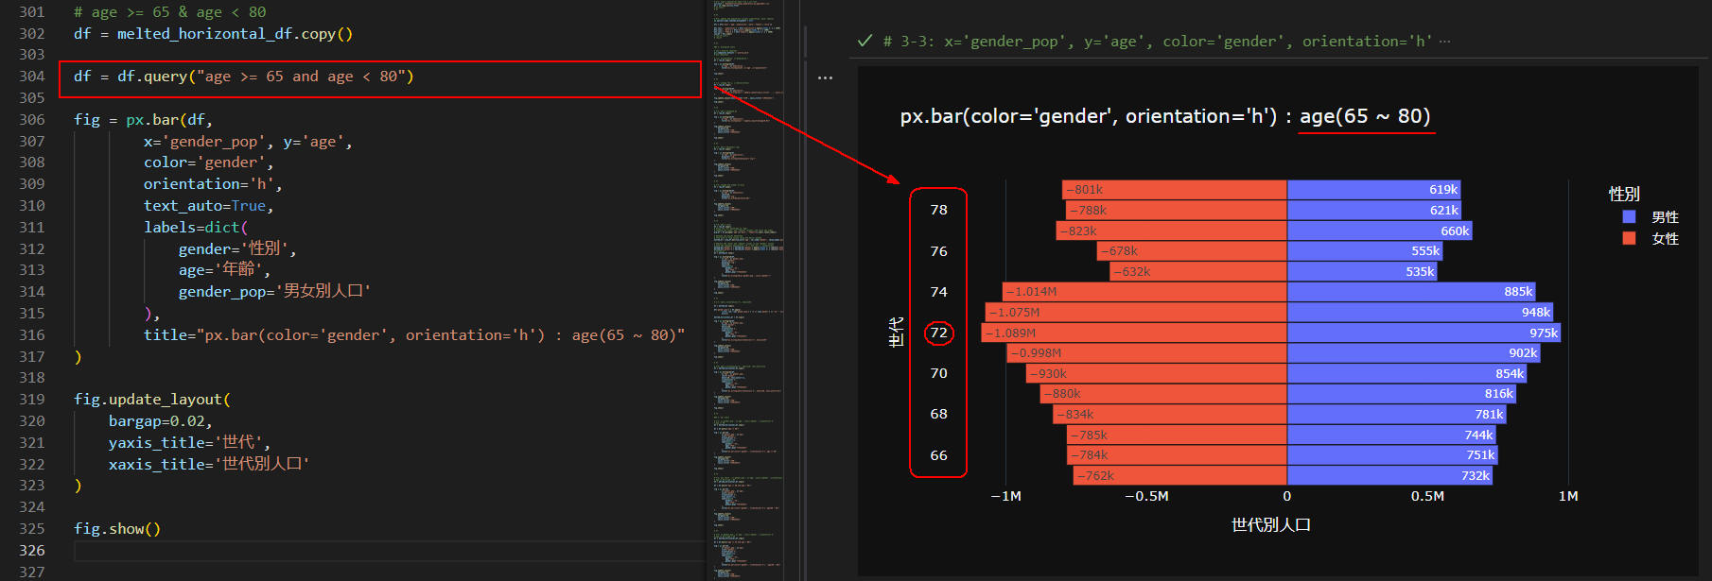Click the orientation='h' argument line

[x=213, y=184]
